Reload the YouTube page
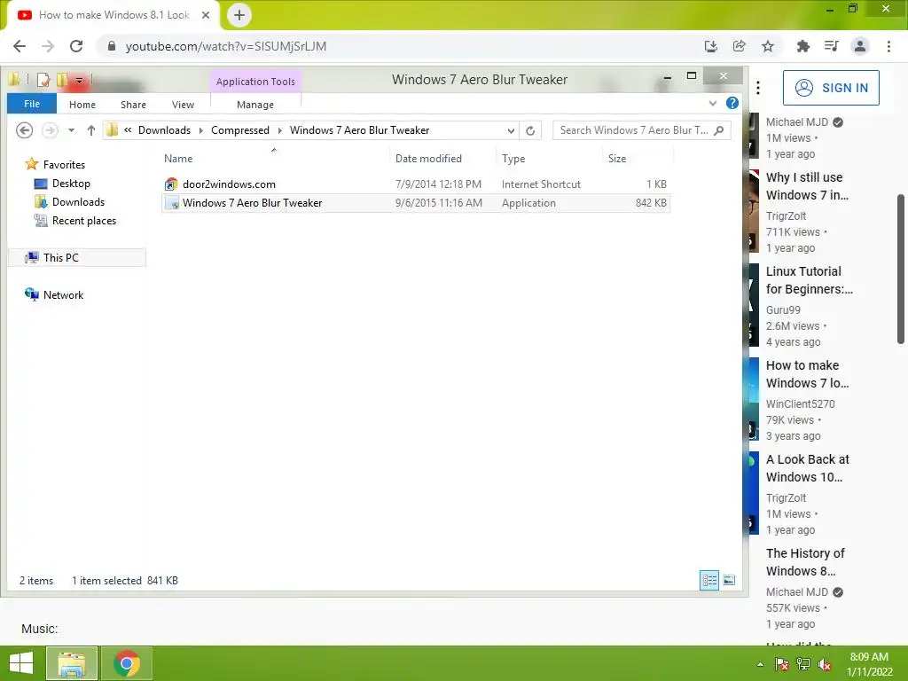Viewport: 908px width, 681px height. click(76, 46)
